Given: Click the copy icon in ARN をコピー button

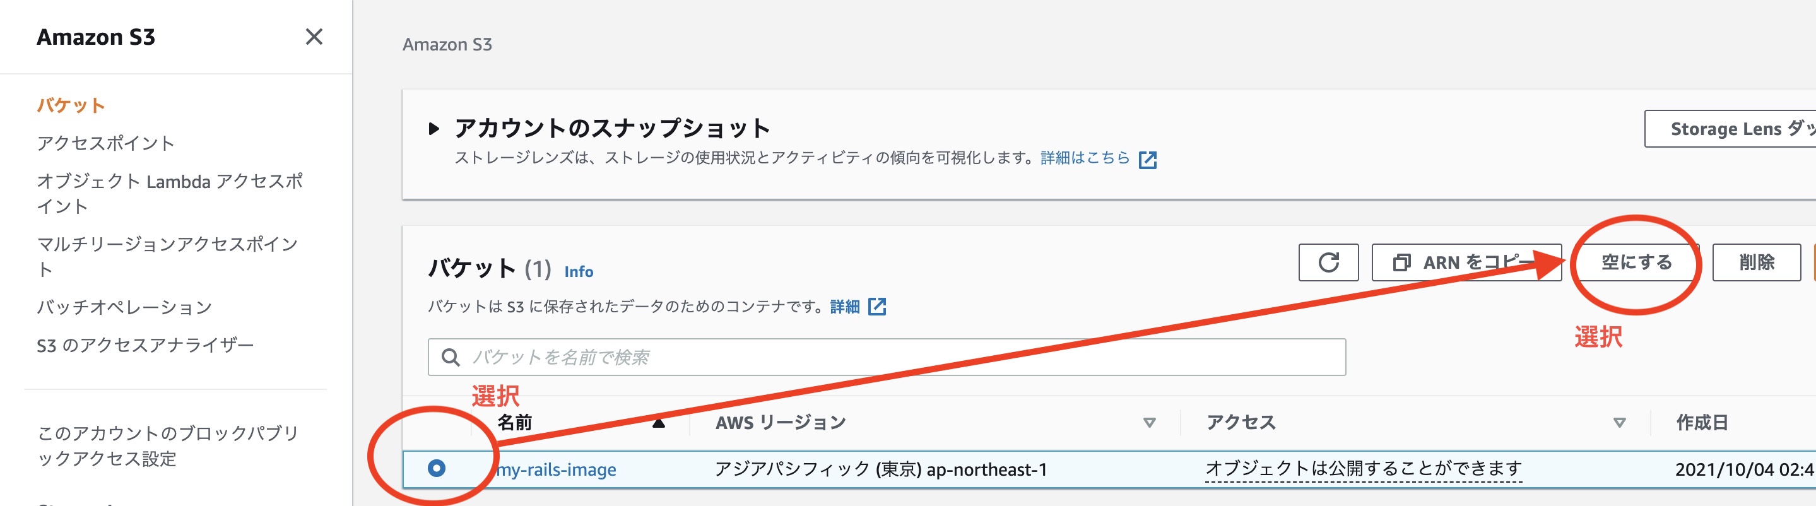Looking at the screenshot, I should pyautogui.click(x=1401, y=263).
